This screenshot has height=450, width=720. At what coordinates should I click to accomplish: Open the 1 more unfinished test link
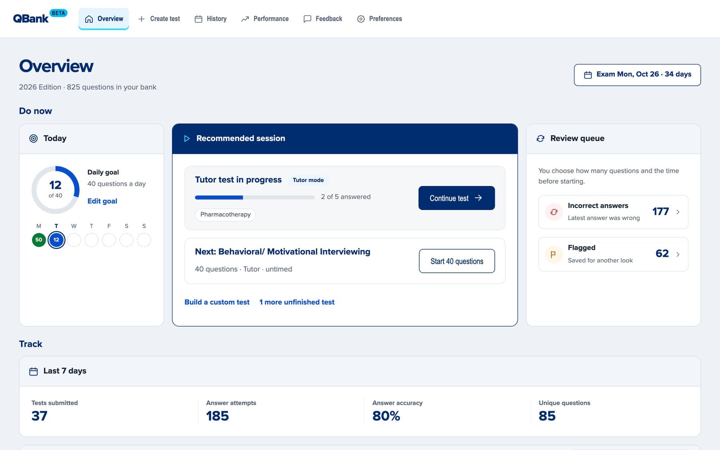coord(297,302)
